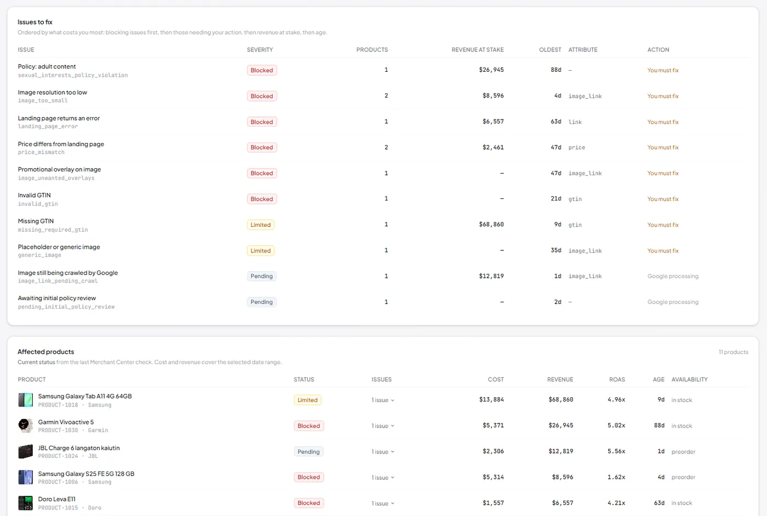
Task: Click Pending status of JBL Charge 6
Action: [309, 451]
